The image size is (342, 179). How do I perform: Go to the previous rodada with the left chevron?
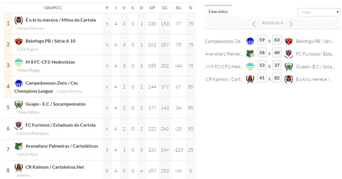coord(254,24)
